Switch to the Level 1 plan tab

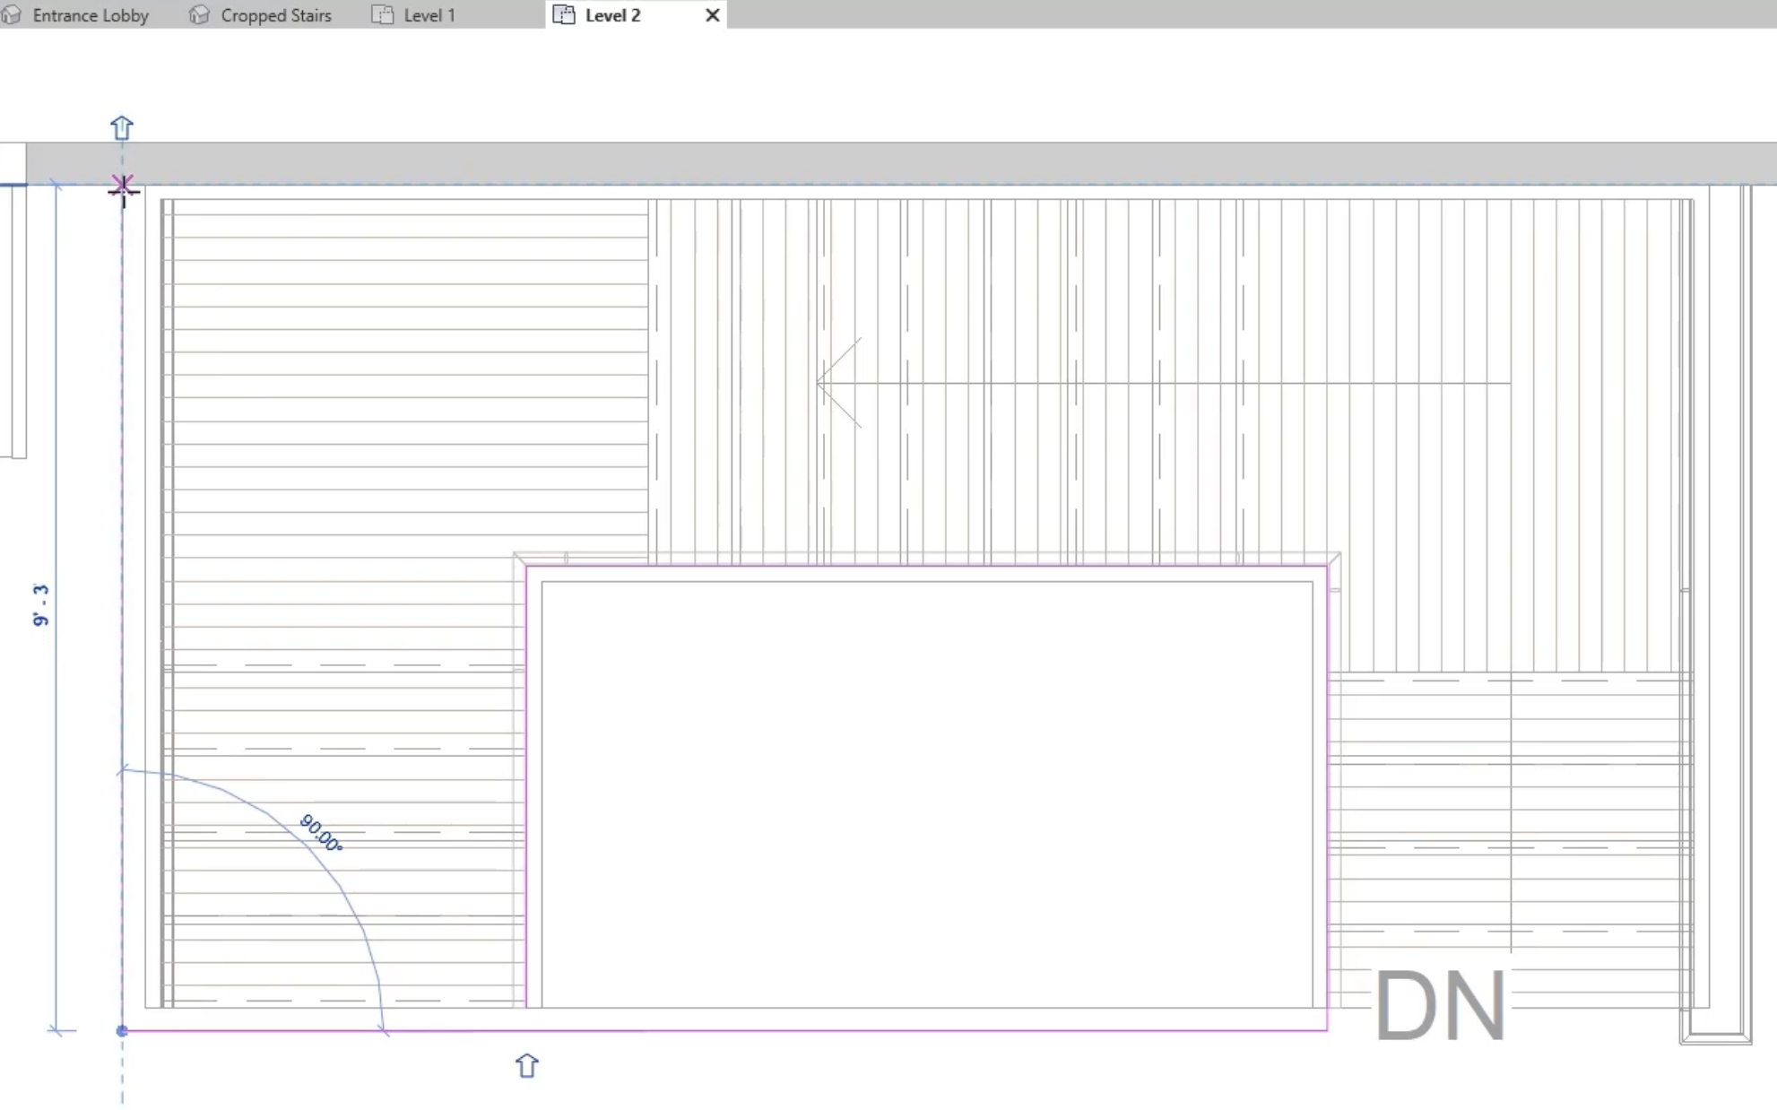pyautogui.click(x=415, y=15)
